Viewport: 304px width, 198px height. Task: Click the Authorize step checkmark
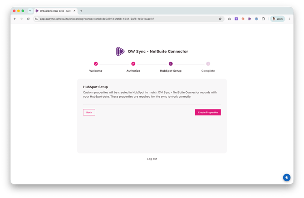click(133, 64)
